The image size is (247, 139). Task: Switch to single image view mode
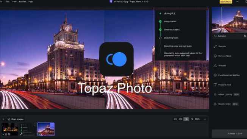(x=175, y=119)
